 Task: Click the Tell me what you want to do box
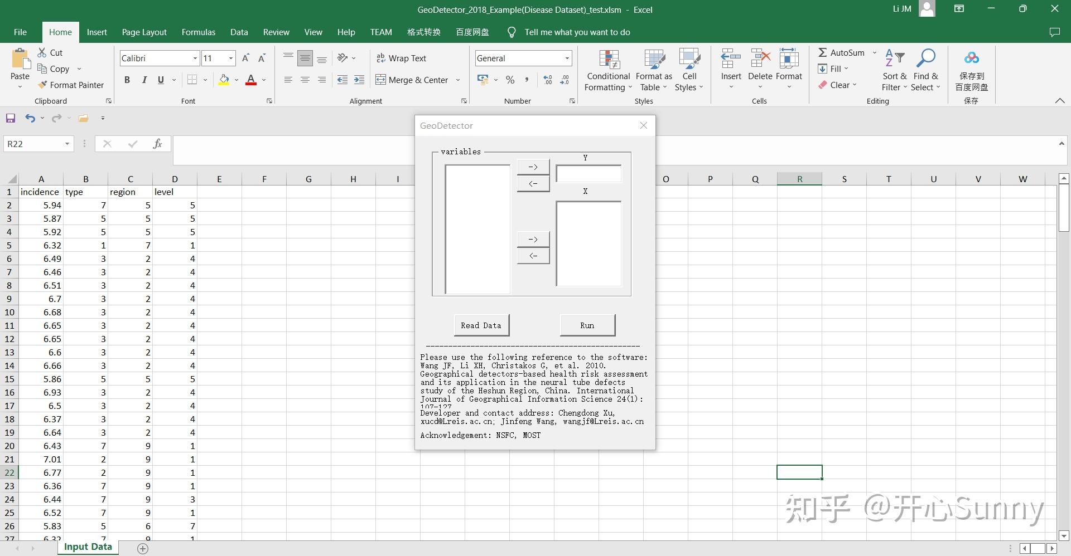point(577,32)
